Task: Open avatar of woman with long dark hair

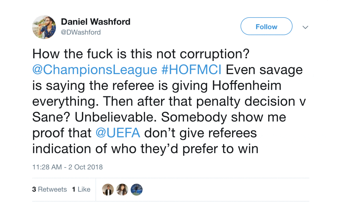Action: point(122,190)
